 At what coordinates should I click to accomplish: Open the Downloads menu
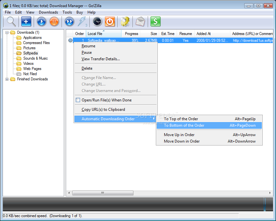(x=48, y=12)
